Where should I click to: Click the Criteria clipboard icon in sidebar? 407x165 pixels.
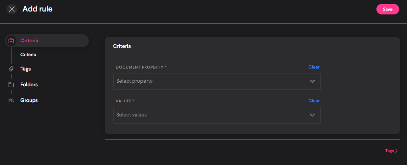tap(11, 41)
